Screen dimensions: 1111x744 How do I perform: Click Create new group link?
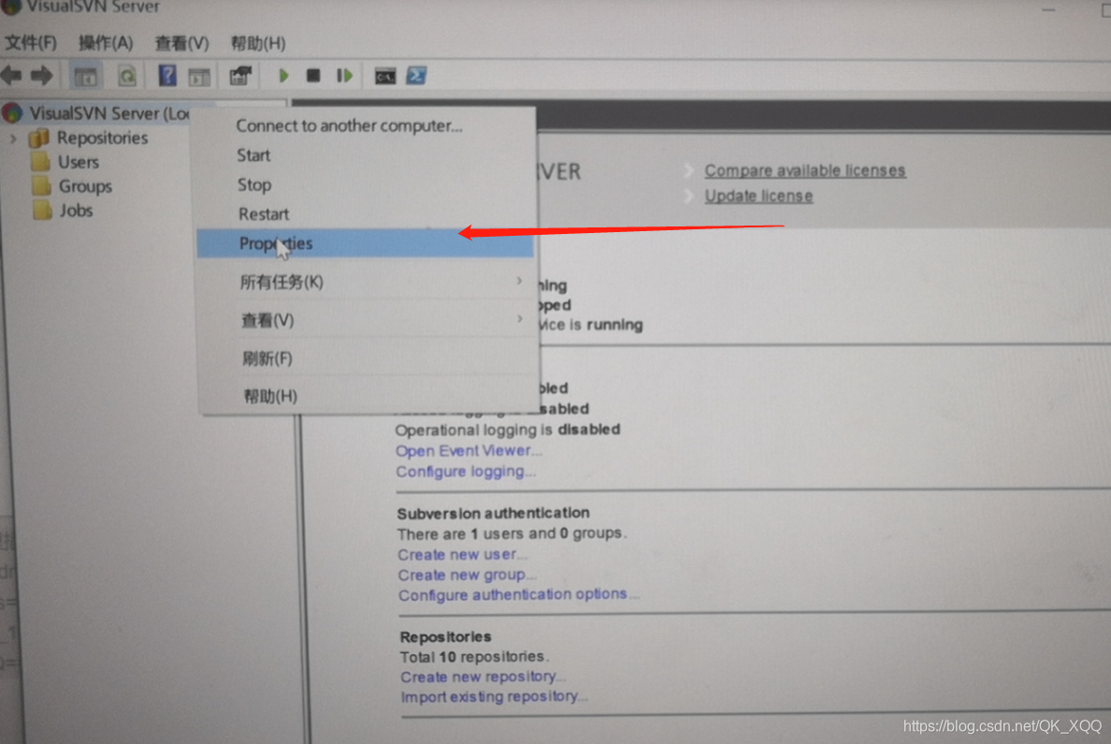[467, 576]
